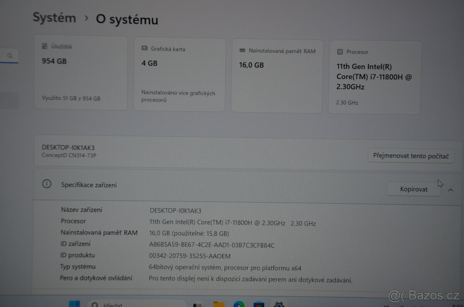Open Settings gear in the taskbar
The height and width of the screenshot is (307, 464).
click(279, 305)
